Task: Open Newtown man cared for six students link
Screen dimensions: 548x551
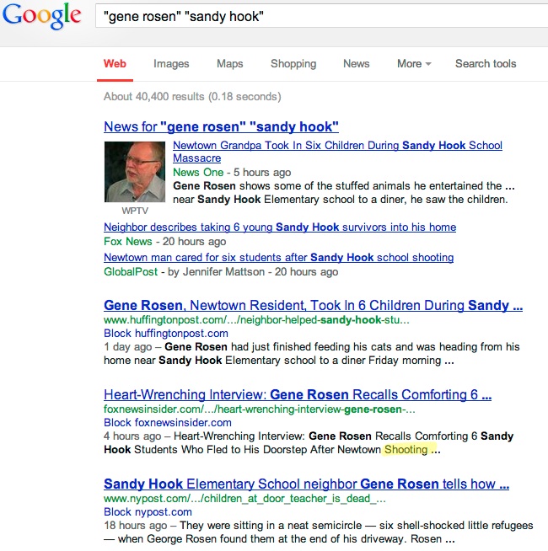Action: click(278, 258)
